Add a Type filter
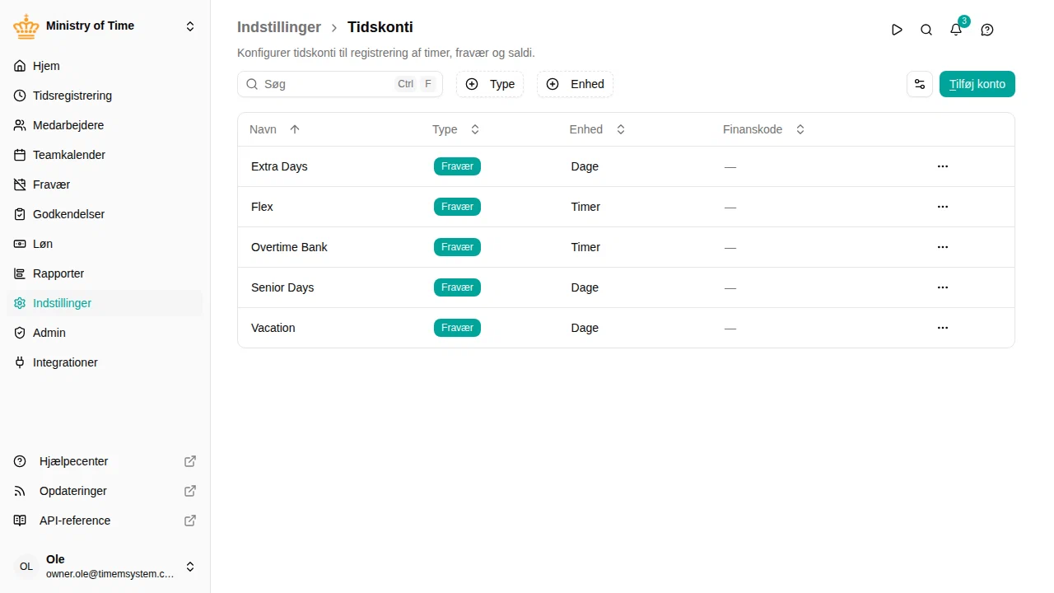 coord(490,84)
